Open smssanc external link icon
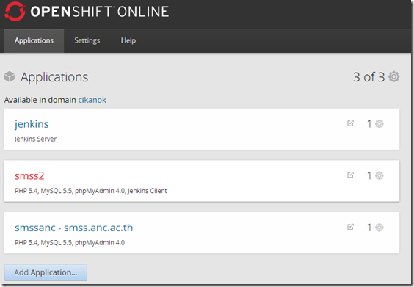The width and height of the screenshot is (414, 287). point(350,227)
